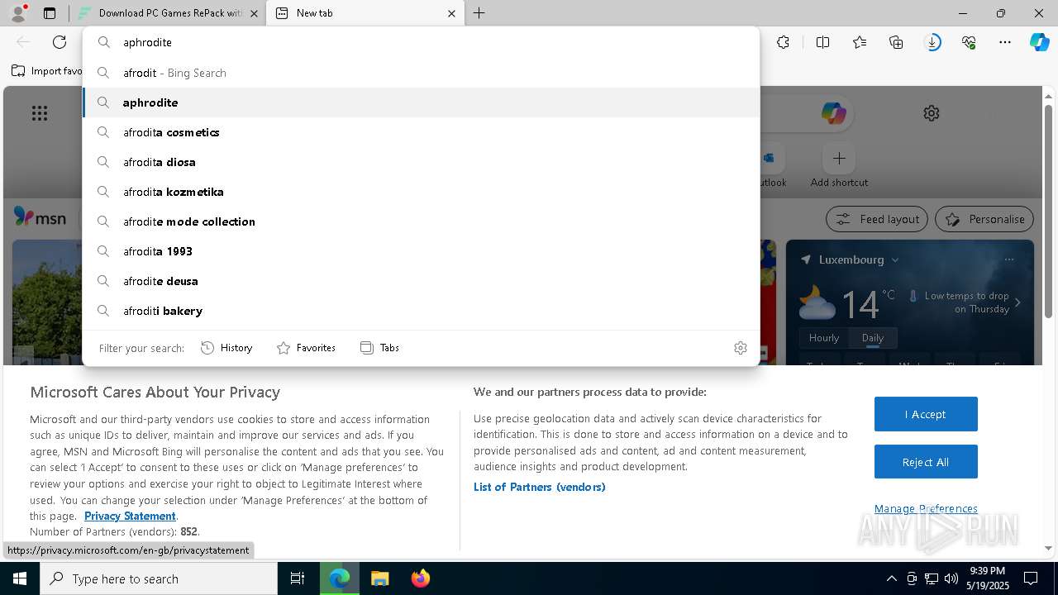Click the address bar text aphrodite

147,42
